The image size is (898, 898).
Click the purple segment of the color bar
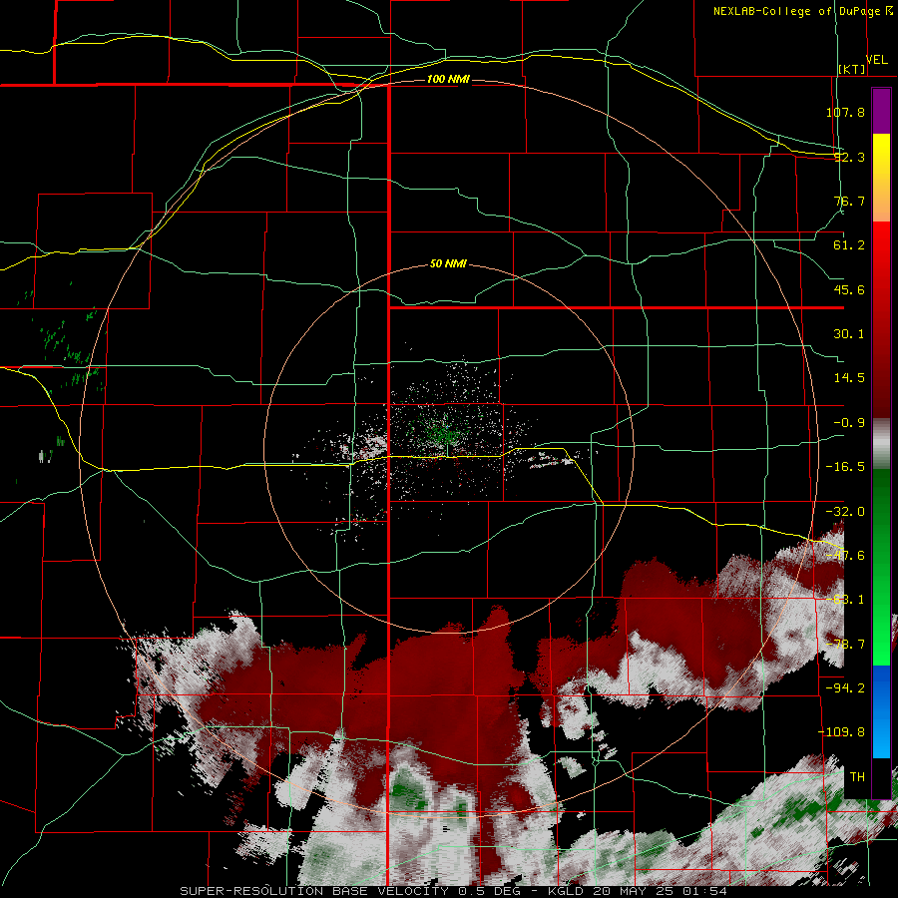click(881, 111)
